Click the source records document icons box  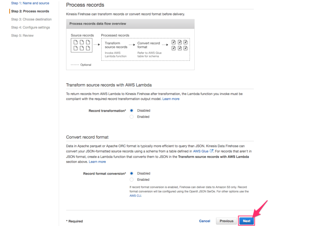coord(81,45)
